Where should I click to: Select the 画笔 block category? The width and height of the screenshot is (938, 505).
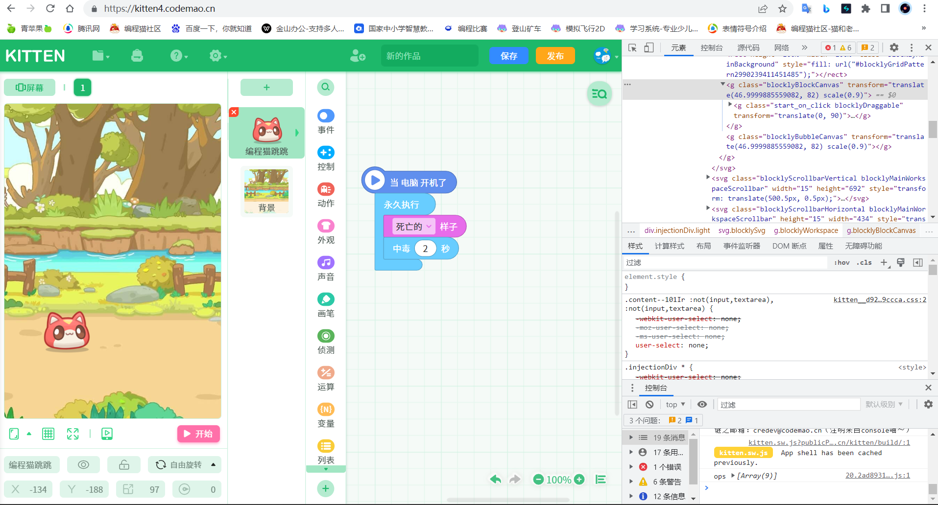326,305
